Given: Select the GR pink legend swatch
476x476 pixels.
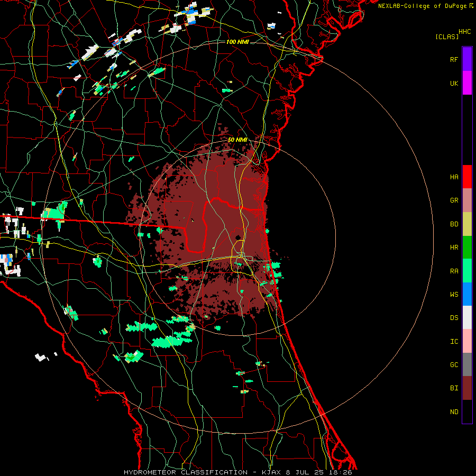Looking at the screenshot, I should (467, 200).
